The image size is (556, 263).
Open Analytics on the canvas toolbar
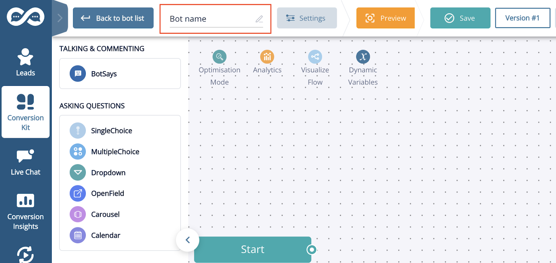point(267,62)
